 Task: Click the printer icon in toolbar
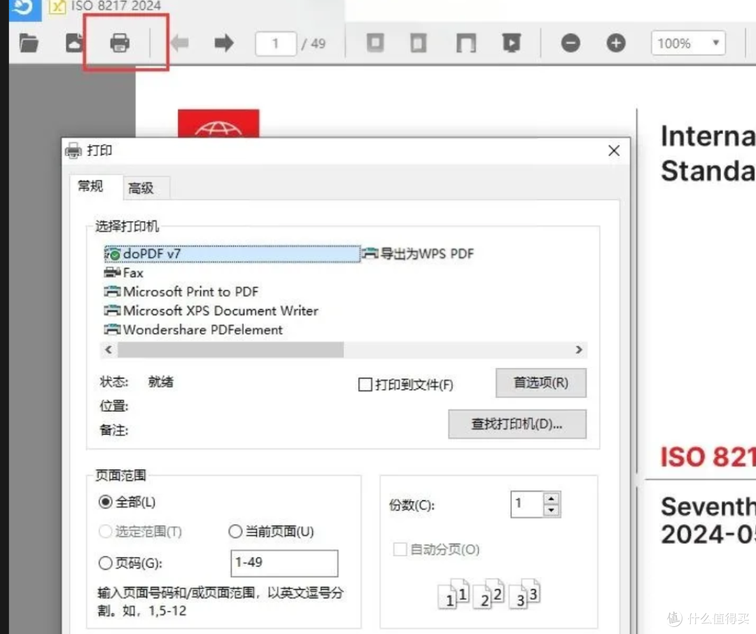coord(120,43)
